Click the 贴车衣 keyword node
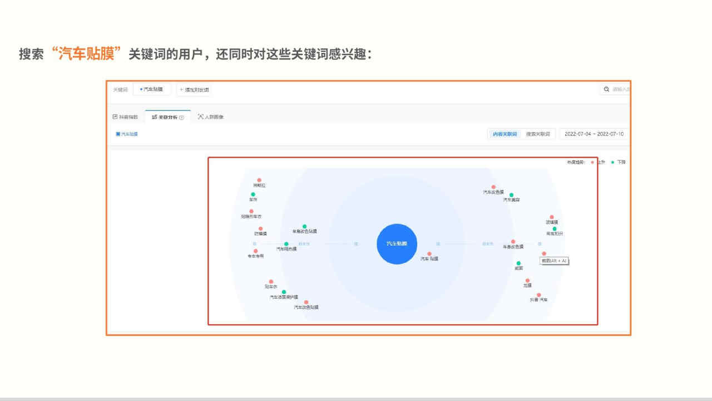 [271, 282]
